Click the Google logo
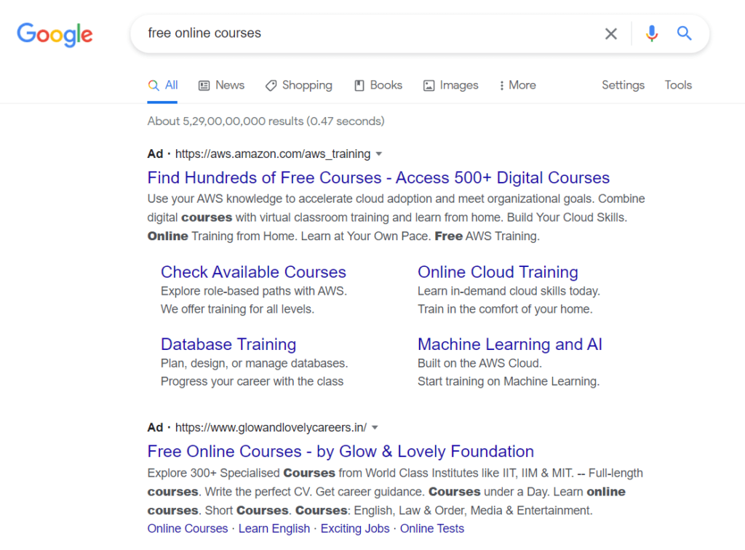Viewport: 745px width, 550px height. [55, 34]
